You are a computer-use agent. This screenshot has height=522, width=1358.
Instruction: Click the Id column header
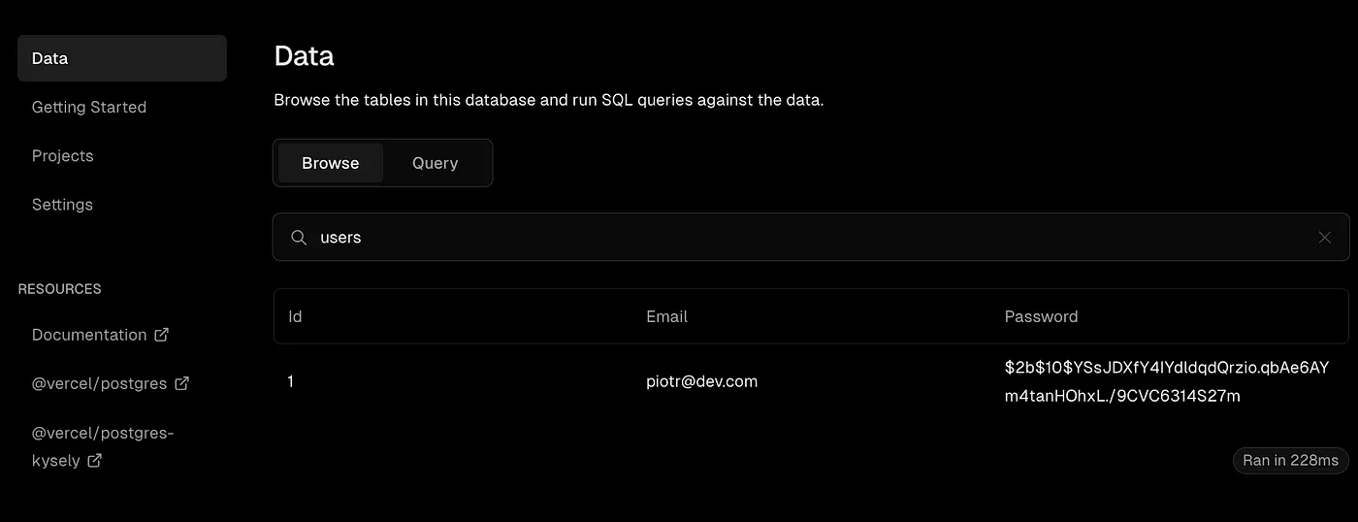(x=295, y=316)
